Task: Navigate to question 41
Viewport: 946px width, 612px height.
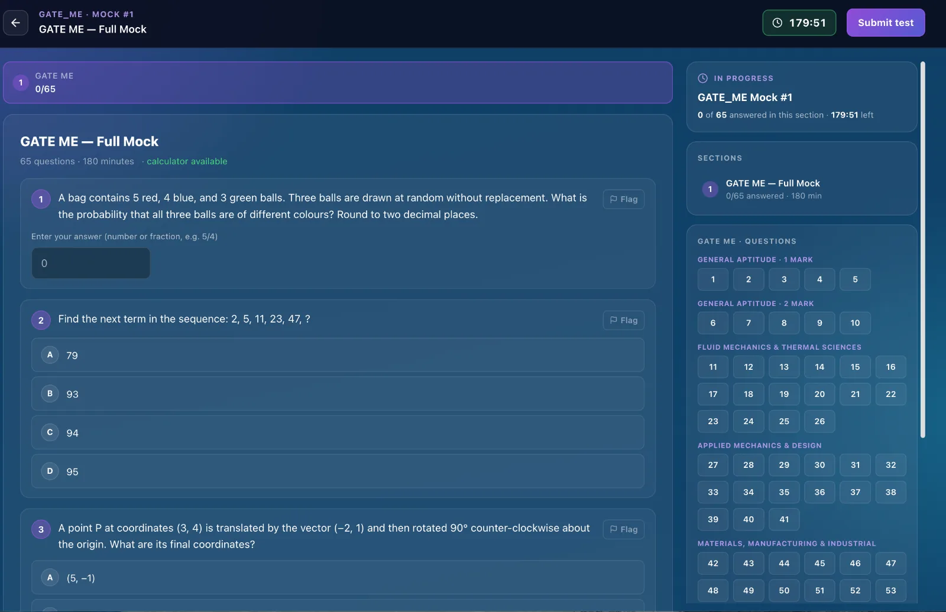Action: (x=784, y=519)
